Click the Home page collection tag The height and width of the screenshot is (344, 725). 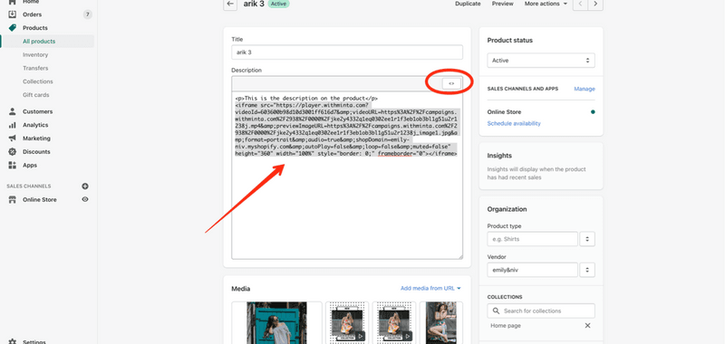506,326
